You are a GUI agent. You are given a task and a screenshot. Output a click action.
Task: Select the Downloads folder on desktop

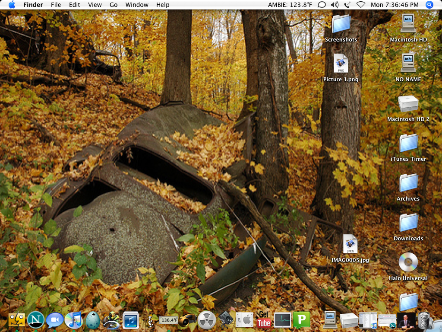408,227
